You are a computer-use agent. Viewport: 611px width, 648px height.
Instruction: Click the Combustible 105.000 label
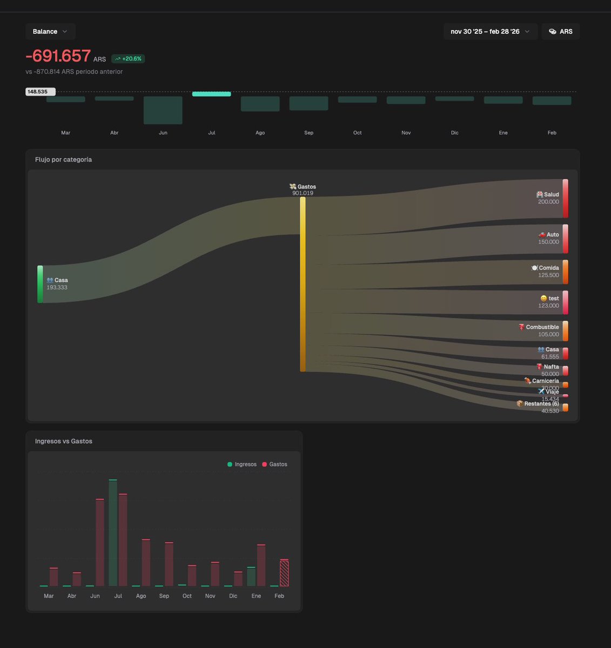(x=539, y=331)
